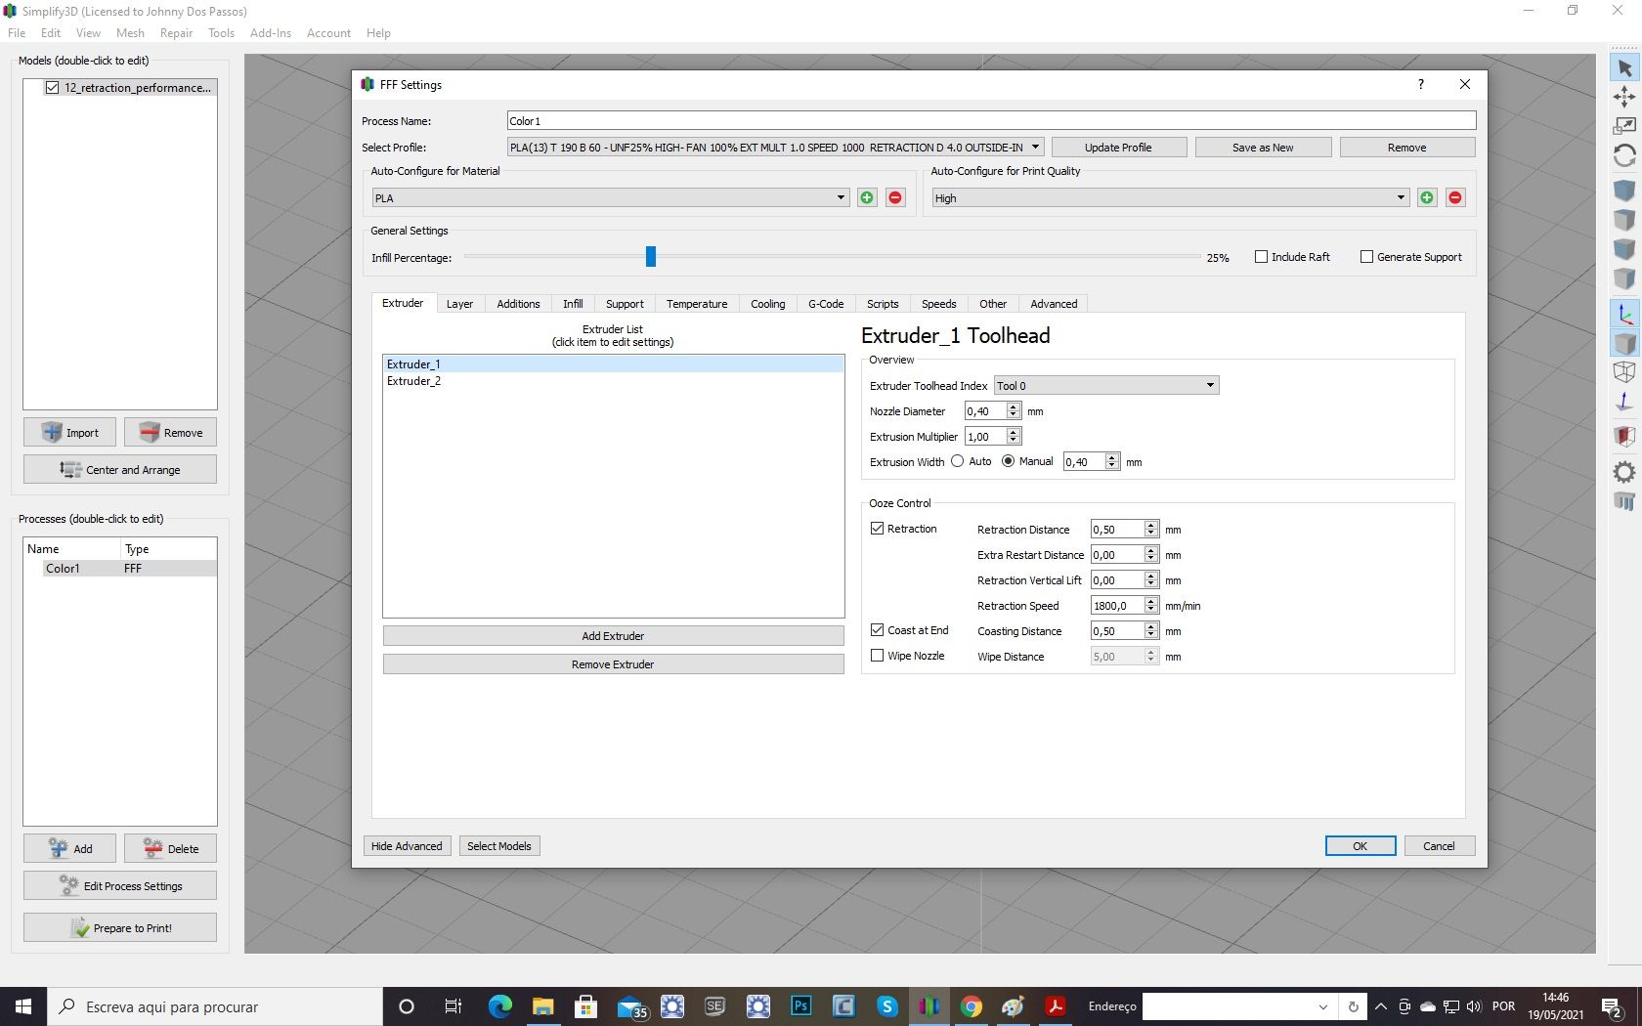This screenshot has width=1642, height=1026.
Task: Select the arrow pointer tool in right toolbar
Action: point(1623,67)
